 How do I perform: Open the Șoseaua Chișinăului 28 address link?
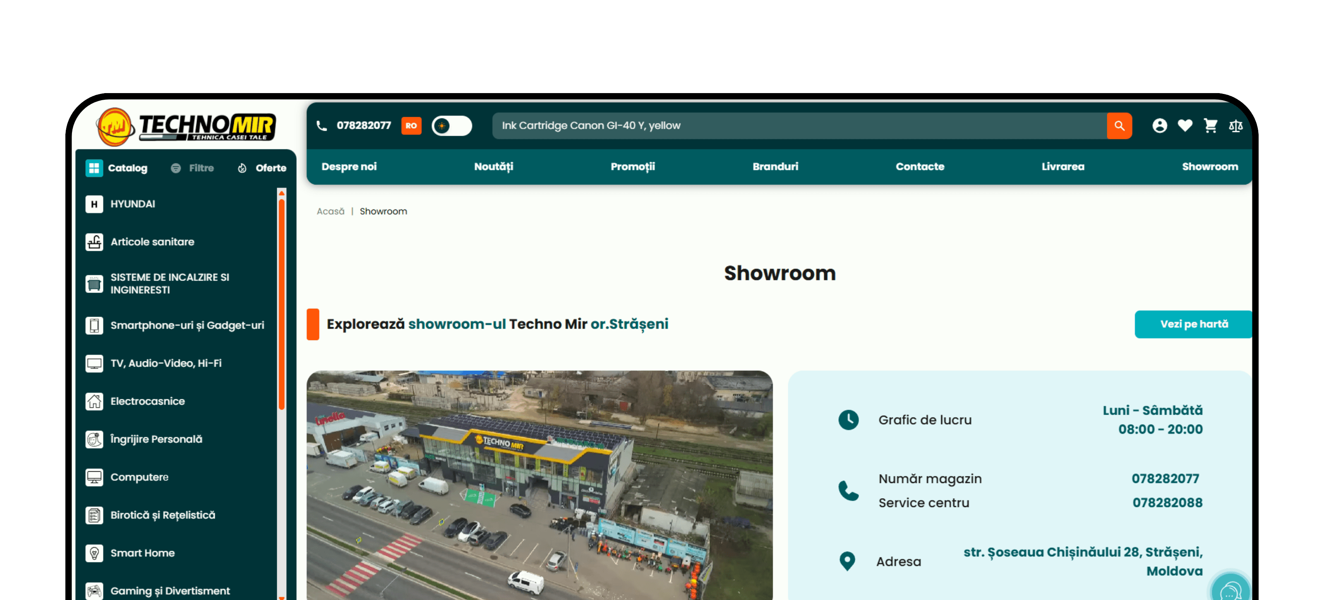[x=1083, y=562]
